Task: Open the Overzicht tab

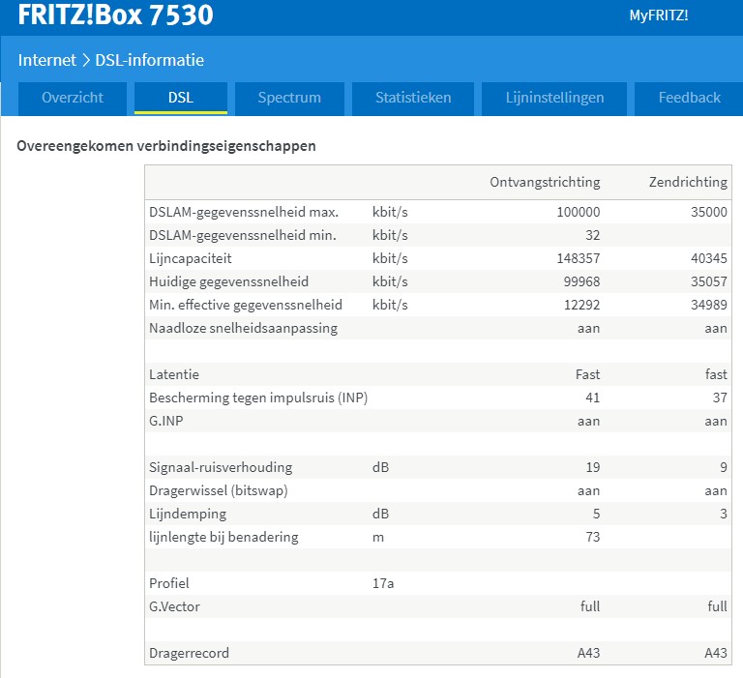Action: point(73,98)
